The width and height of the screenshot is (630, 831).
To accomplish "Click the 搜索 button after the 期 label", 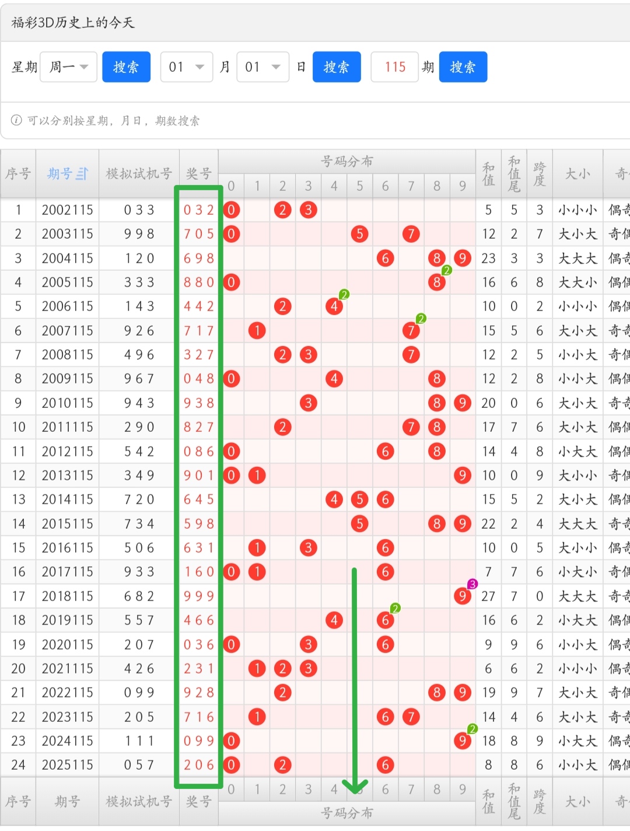I will click(463, 67).
